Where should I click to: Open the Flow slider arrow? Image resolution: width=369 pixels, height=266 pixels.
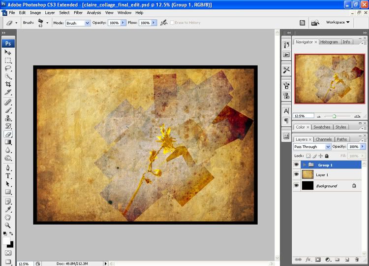click(154, 23)
